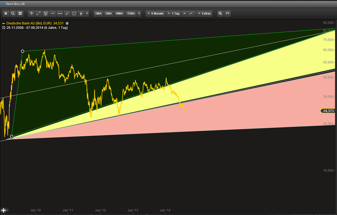Click the WMA indicator button

click(119, 13)
